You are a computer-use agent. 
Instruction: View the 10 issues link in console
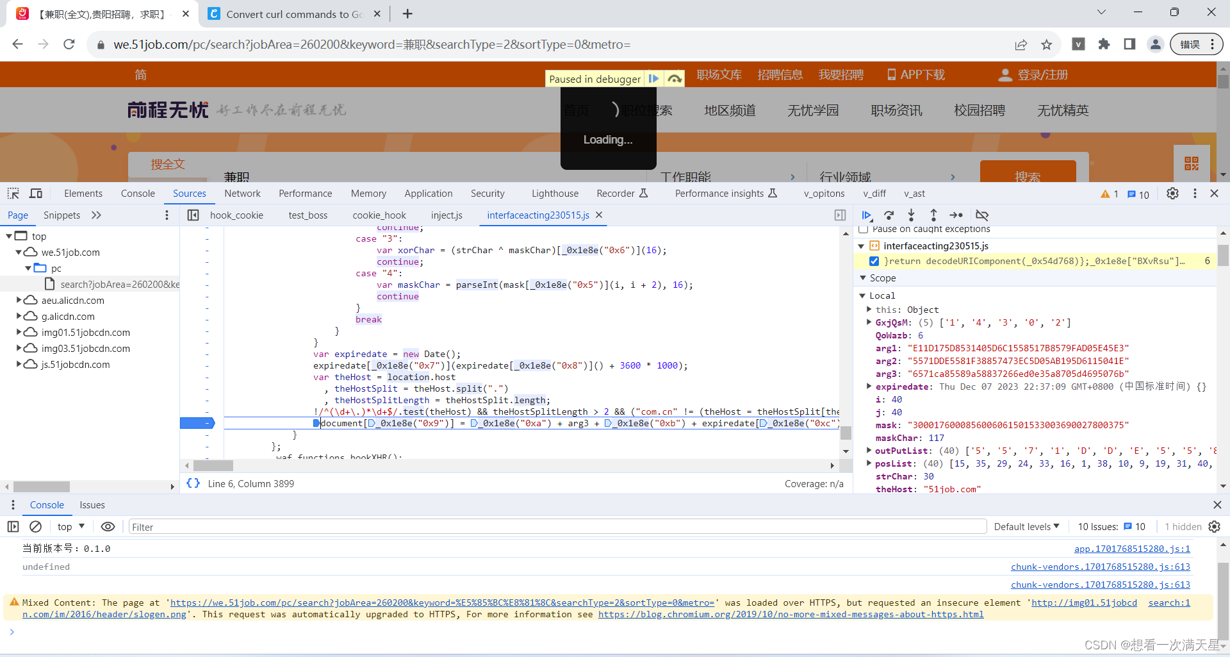point(1111,527)
